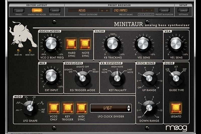The width and height of the screenshot is (201, 134).
Task: Click the Key Priority selector knob
Action: pos(117,78)
